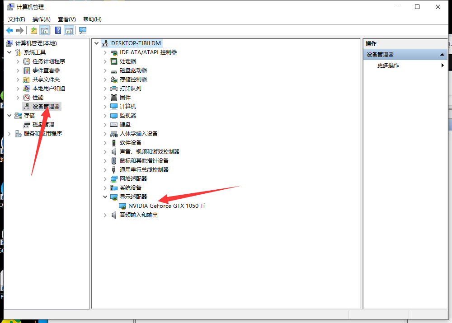This screenshot has height=323, width=452.
Task: Select the DESKTOP-TIBILDM root node
Action: click(136, 43)
